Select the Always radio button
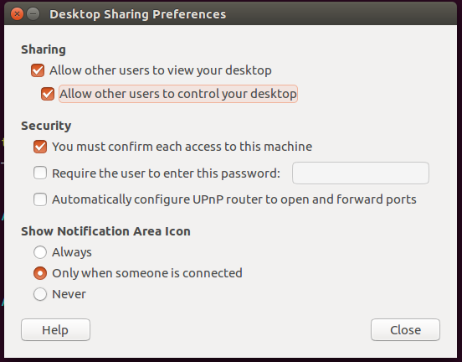Image resolution: width=462 pixels, height=362 pixels. click(x=40, y=252)
